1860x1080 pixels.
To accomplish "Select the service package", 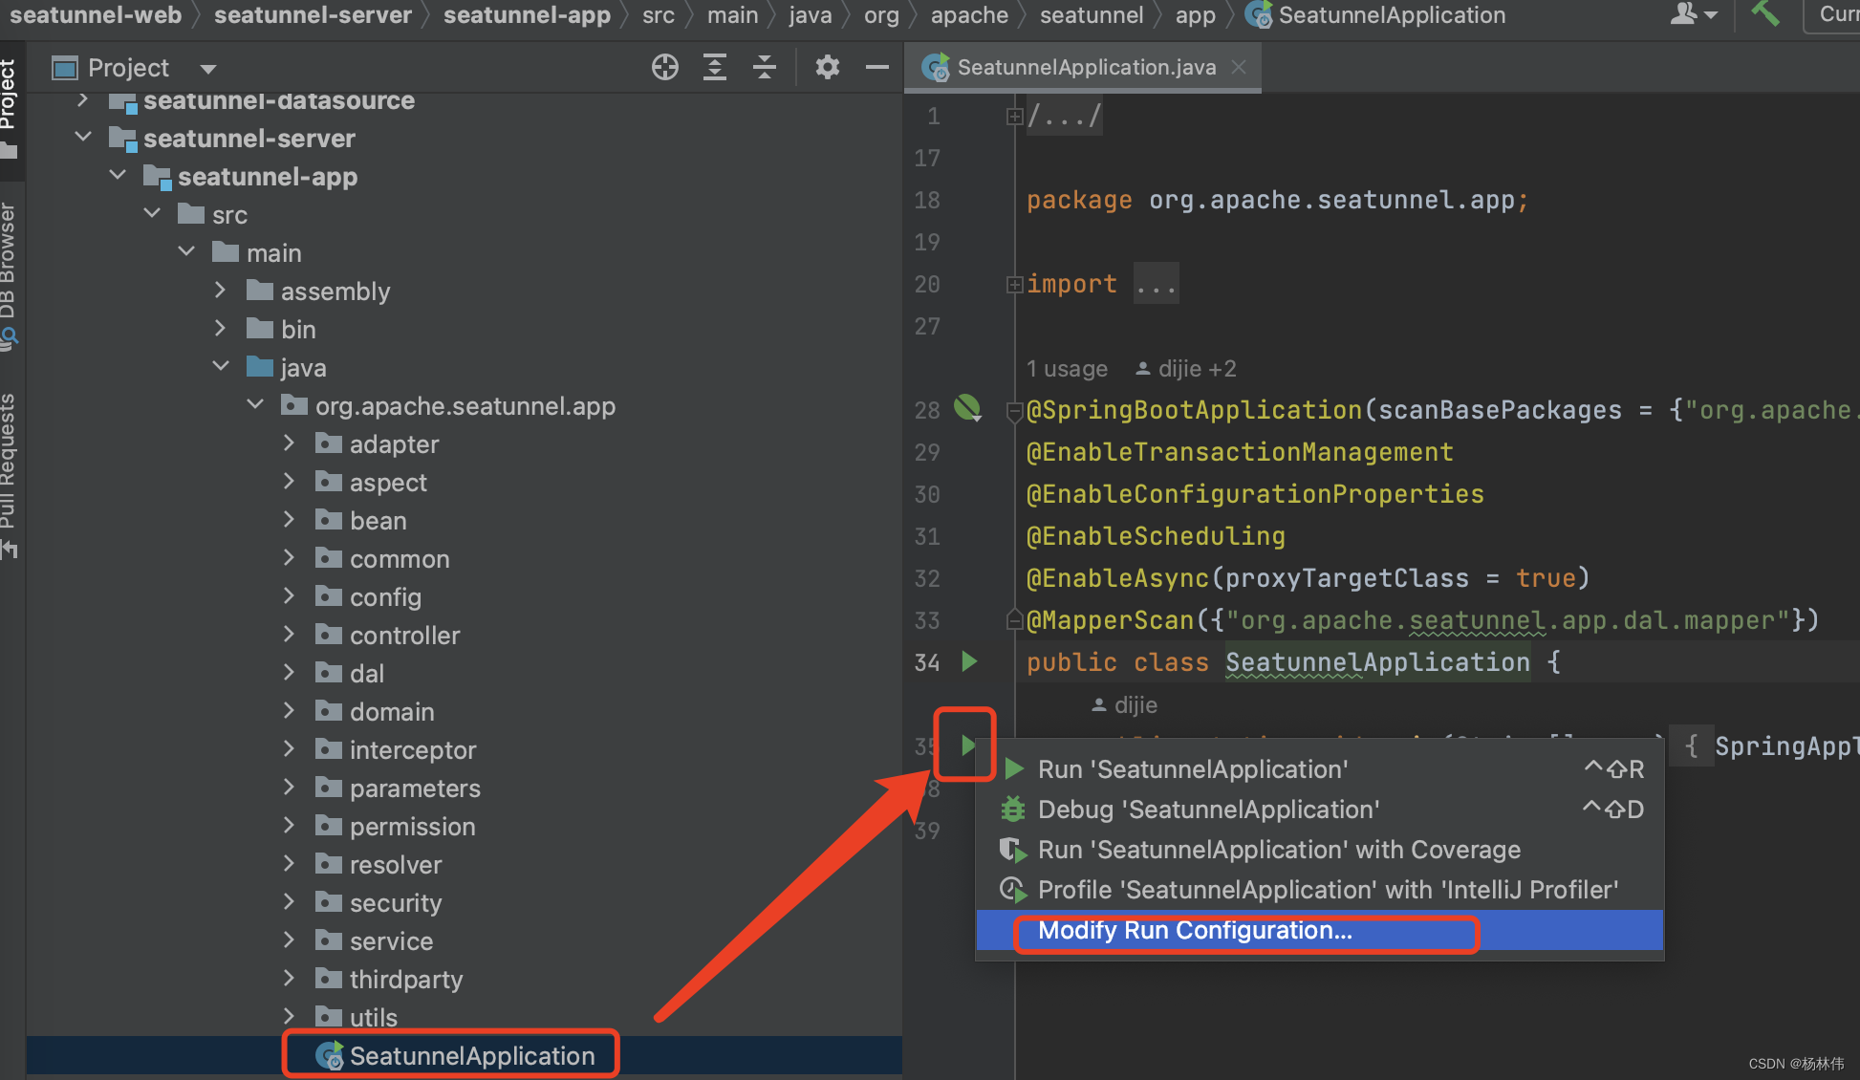I will point(391,941).
